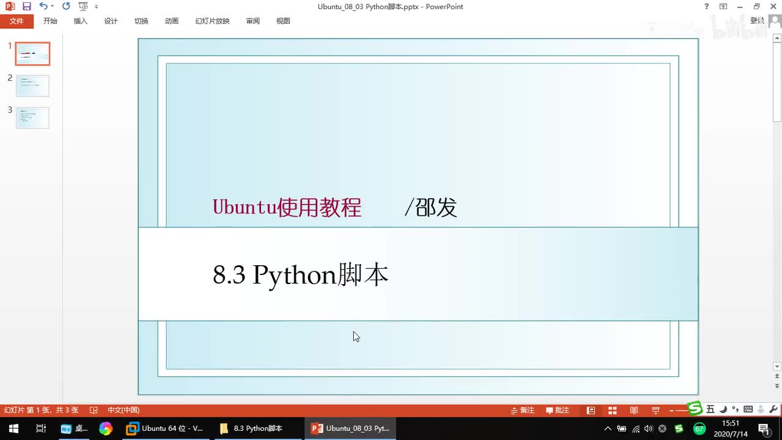The width and height of the screenshot is (782, 440).
Task: Click vertical scrollbar up arrow
Action: tap(777, 38)
